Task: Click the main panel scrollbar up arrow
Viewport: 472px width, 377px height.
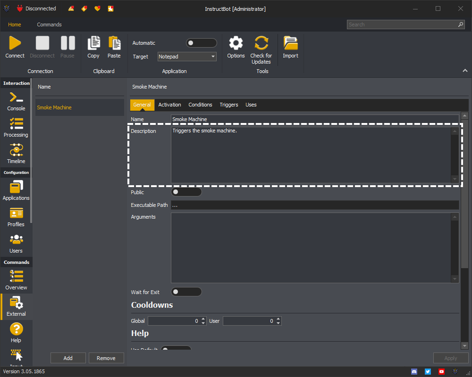Action: tap(465, 116)
